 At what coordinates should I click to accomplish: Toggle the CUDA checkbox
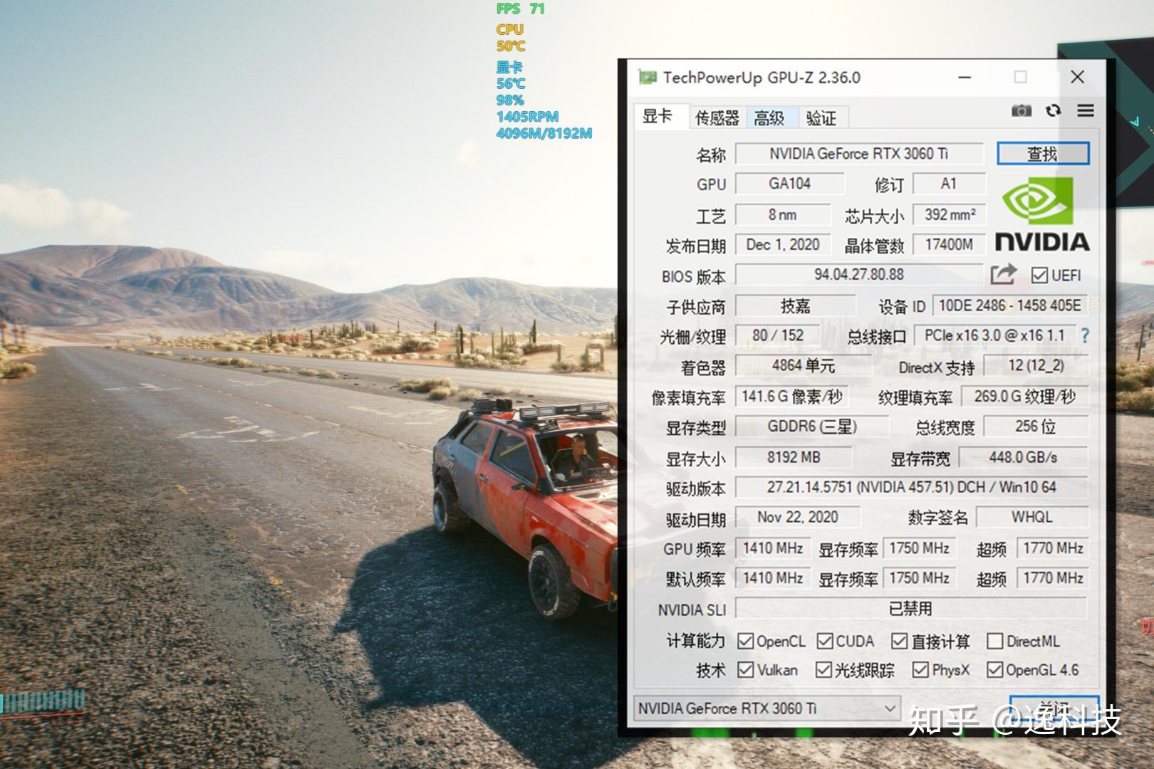coord(825,641)
